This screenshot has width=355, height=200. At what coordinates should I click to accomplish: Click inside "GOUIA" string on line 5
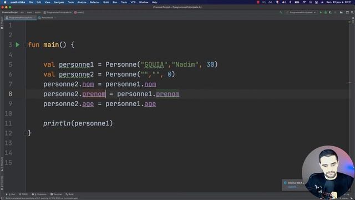click(x=154, y=64)
